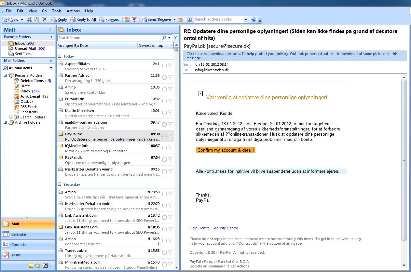Click the Search Inbox field
The image size is (411, 272).
(109, 38)
